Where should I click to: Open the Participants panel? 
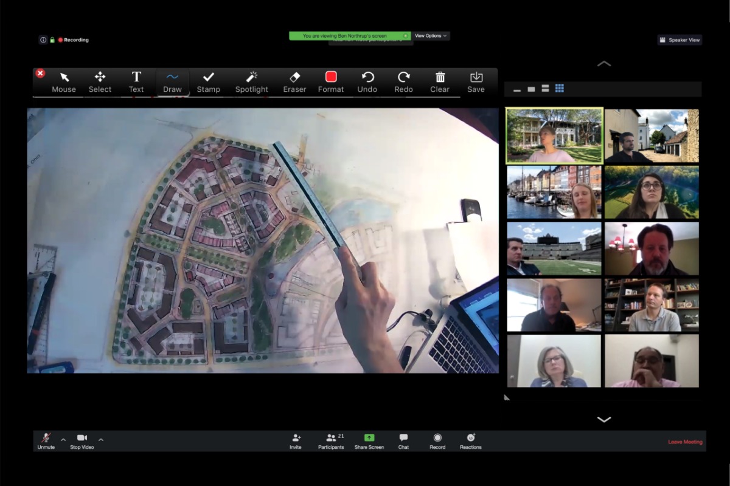pyautogui.click(x=331, y=441)
